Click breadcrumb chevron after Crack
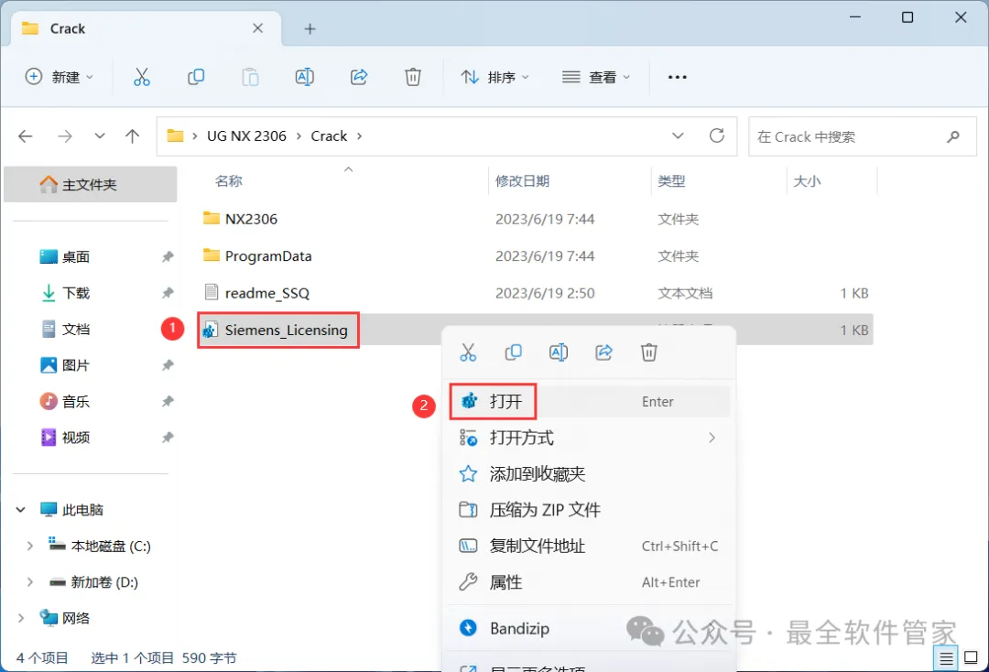 360,136
